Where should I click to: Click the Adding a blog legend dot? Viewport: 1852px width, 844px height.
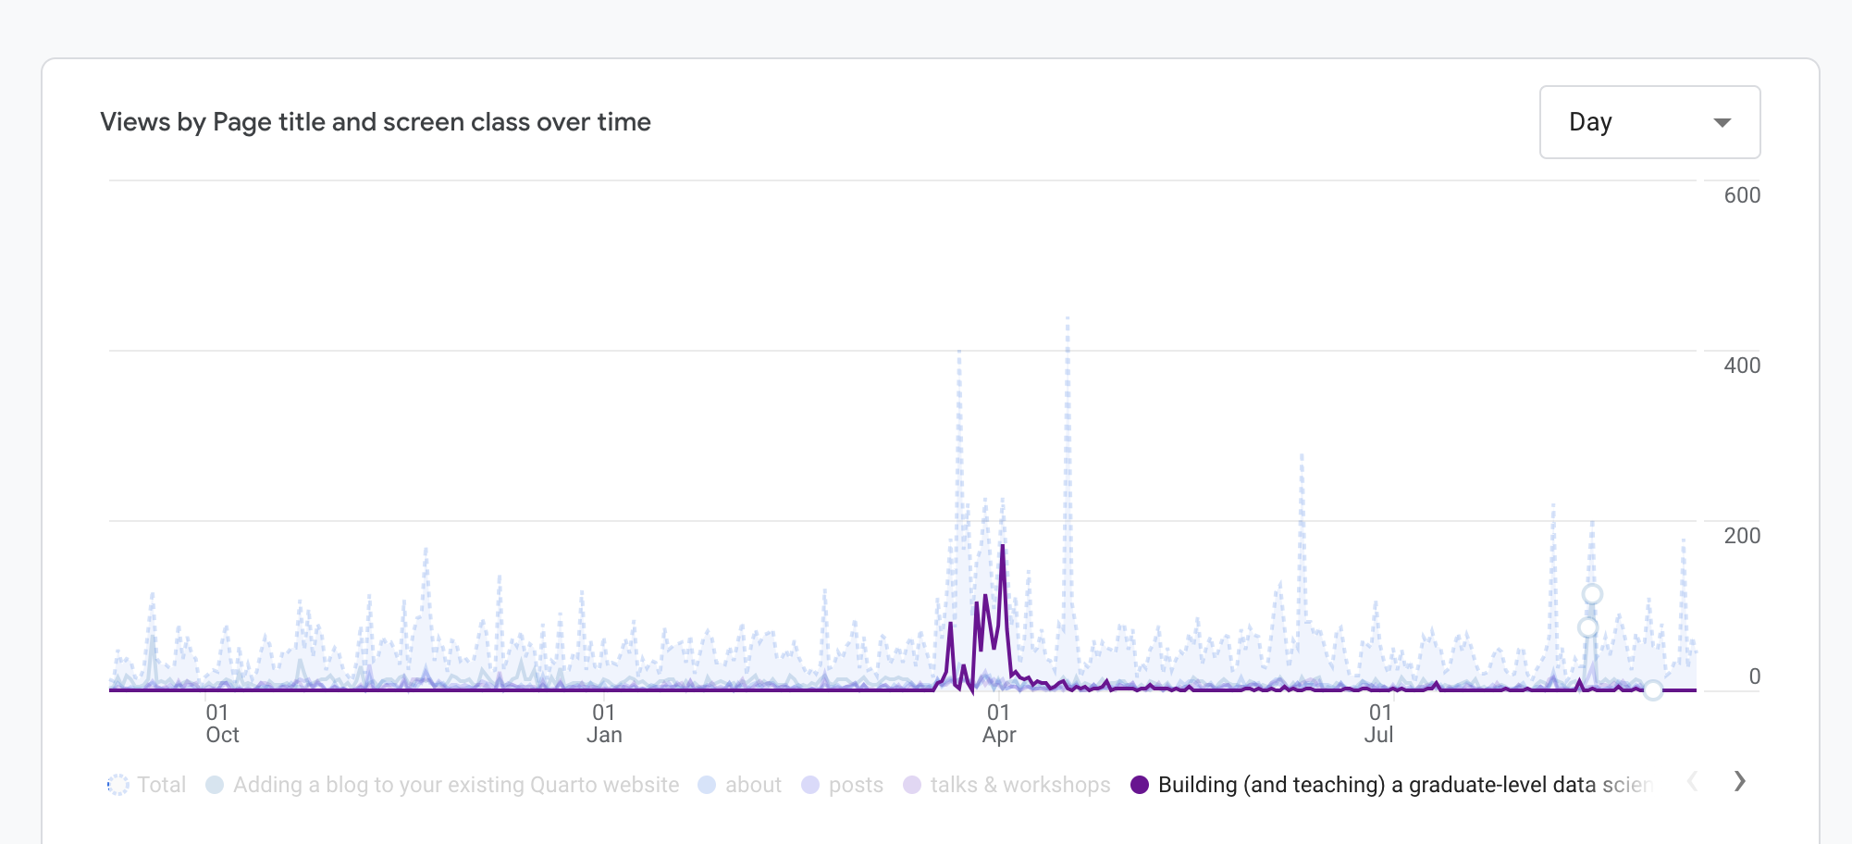pos(215,785)
